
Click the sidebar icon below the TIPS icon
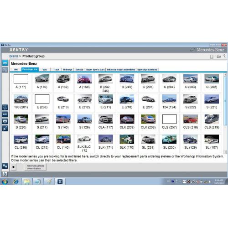point(5,121)
